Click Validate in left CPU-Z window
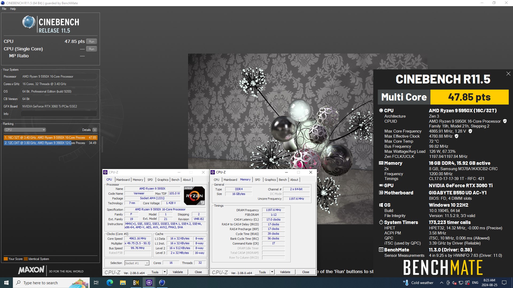This screenshot has height=288, width=513. tap(178, 272)
